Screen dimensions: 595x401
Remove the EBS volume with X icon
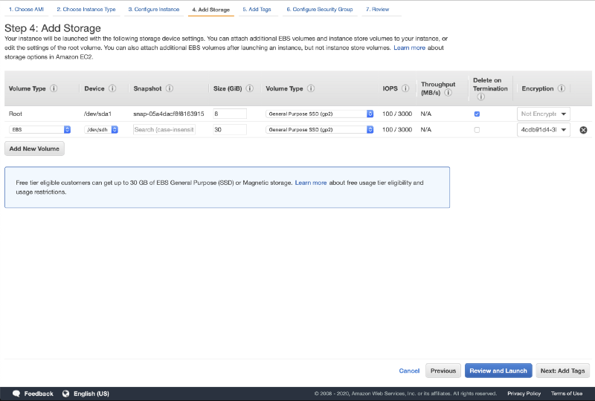583,130
